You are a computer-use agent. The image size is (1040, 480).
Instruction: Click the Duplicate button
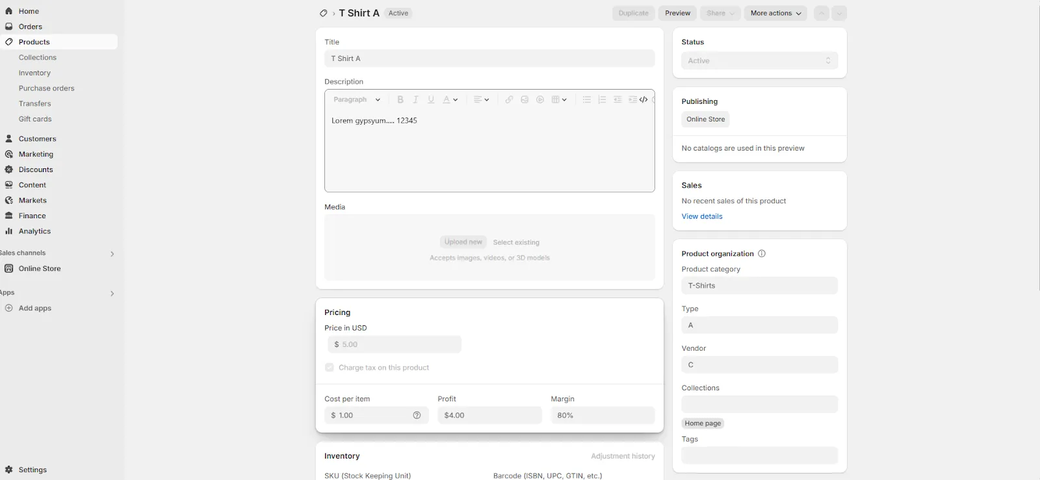[634, 13]
